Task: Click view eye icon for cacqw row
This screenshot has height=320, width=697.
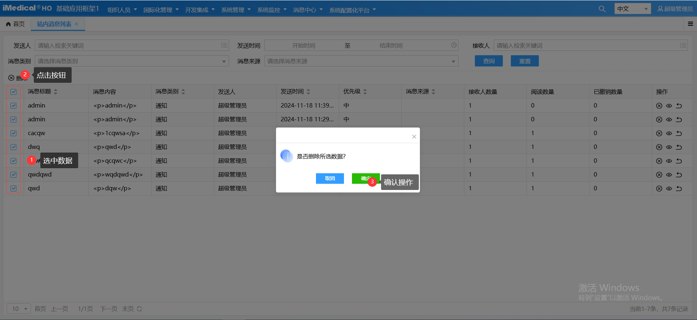Action: (669, 133)
